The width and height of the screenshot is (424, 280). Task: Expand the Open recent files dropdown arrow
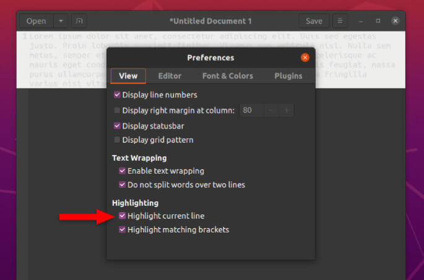click(x=61, y=21)
